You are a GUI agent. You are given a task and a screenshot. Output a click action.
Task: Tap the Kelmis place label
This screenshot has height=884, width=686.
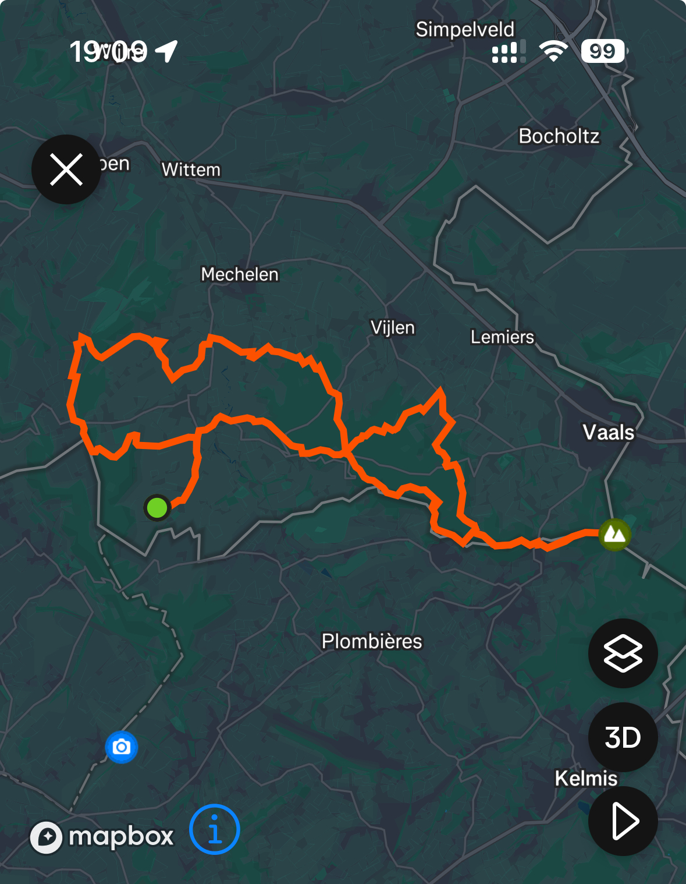(x=586, y=778)
